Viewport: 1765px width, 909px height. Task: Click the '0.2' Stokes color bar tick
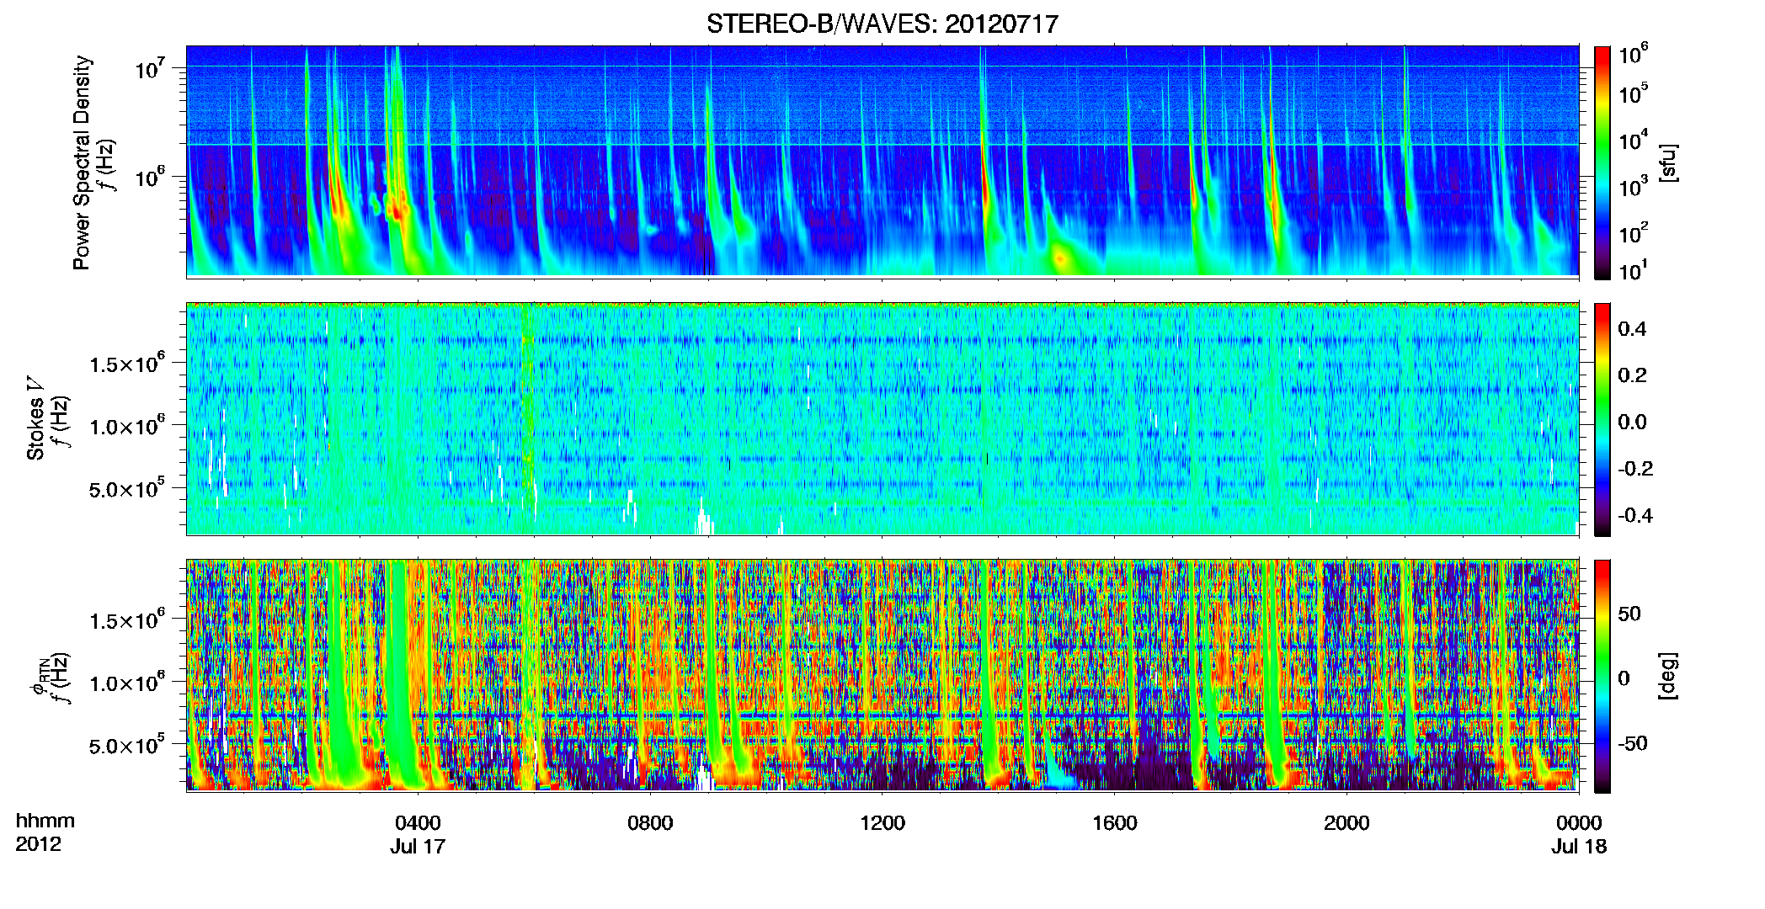(x=1632, y=375)
